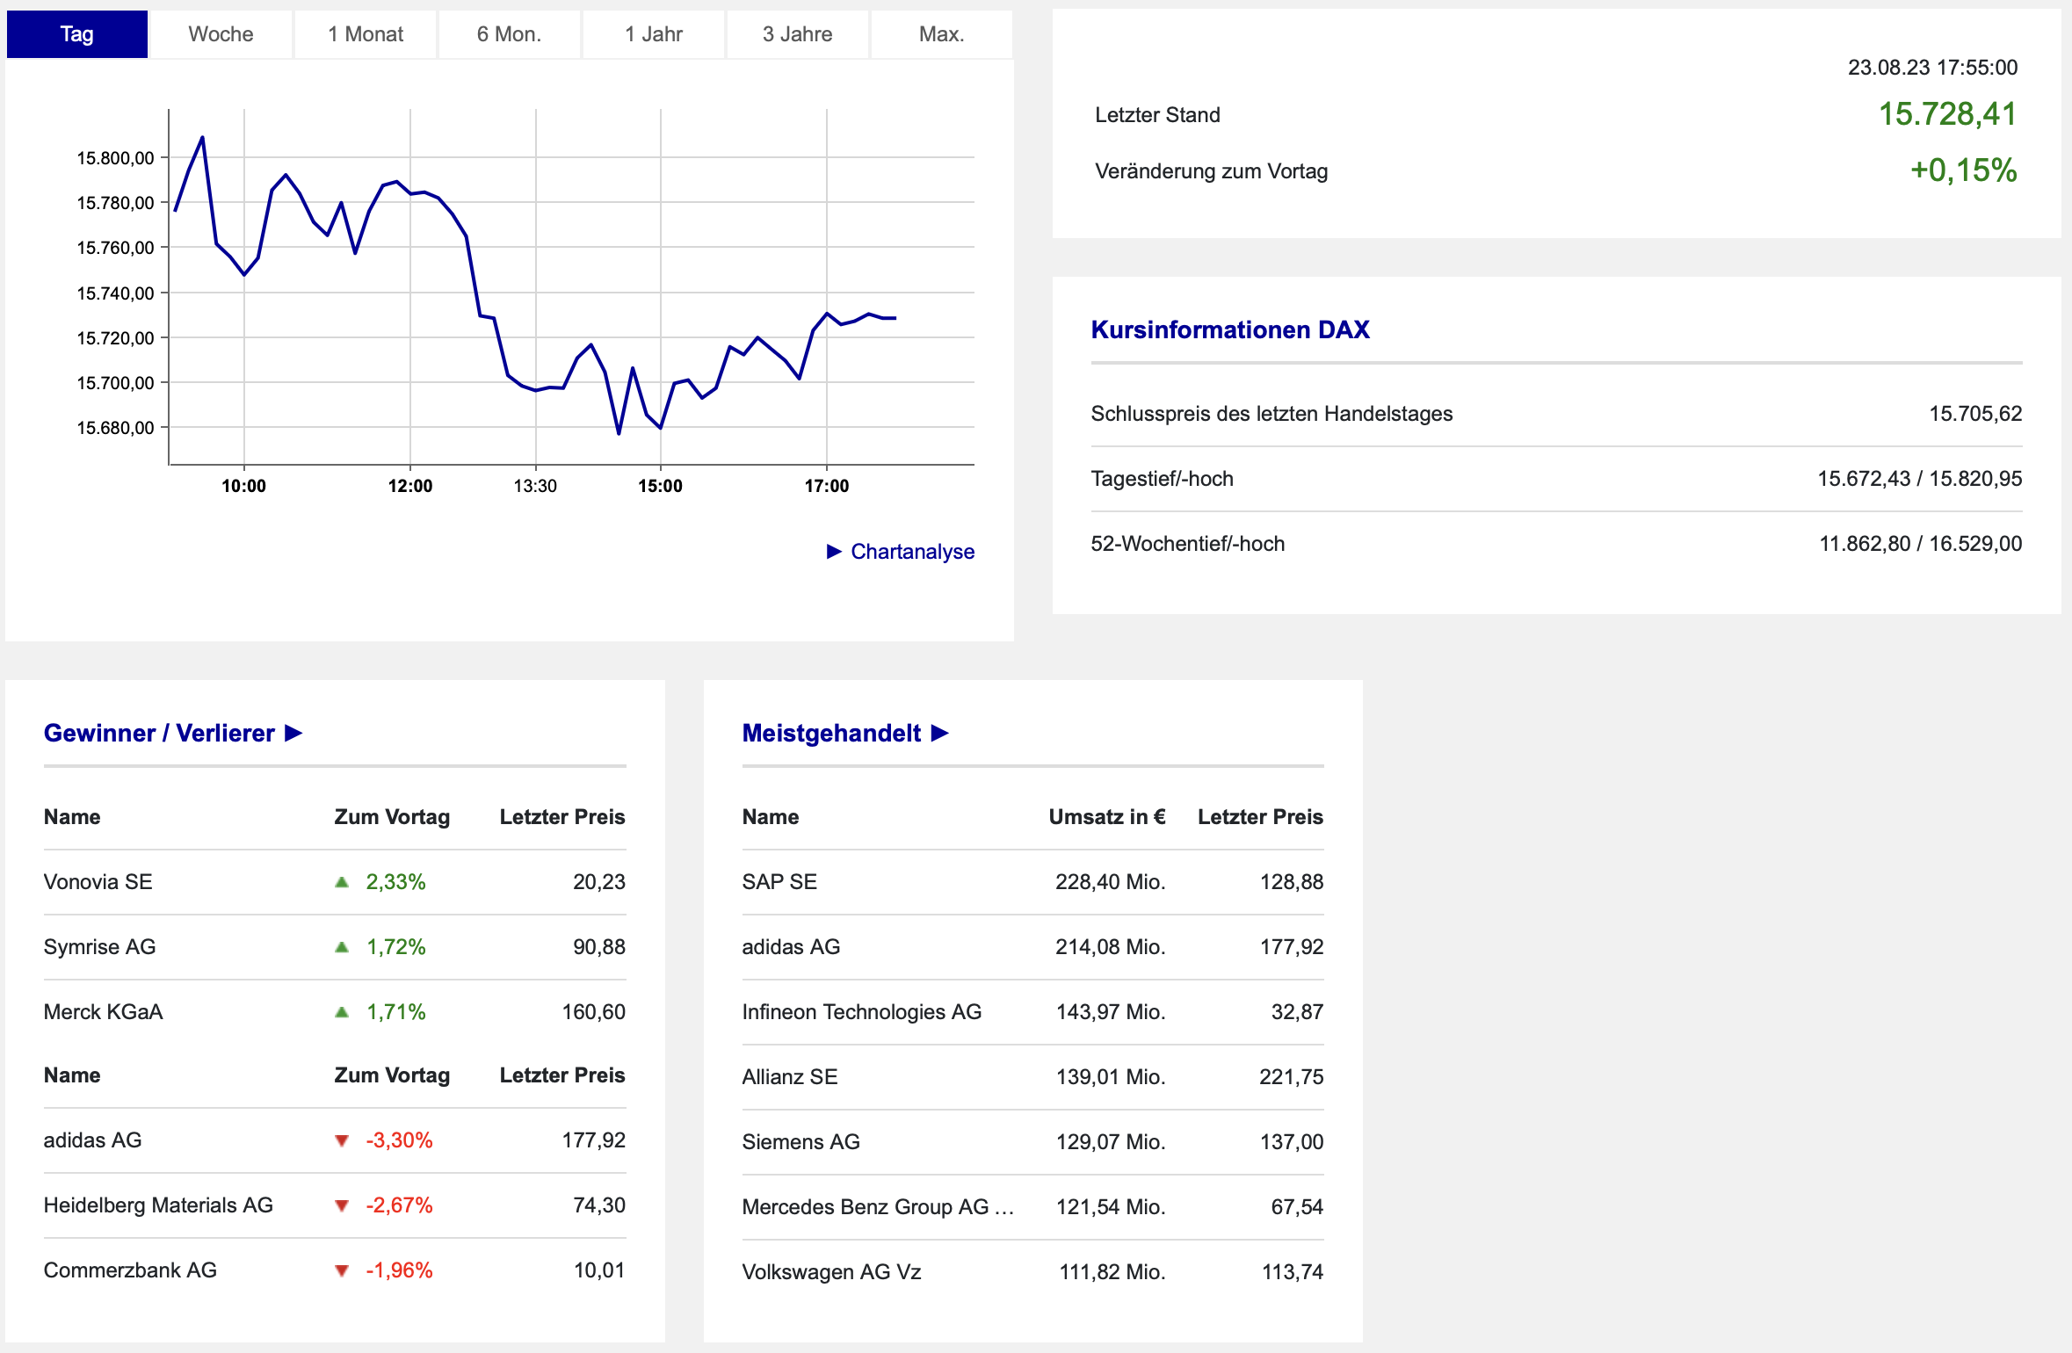Show the 6 Mon. chart range
The height and width of the screenshot is (1353, 2072).
[509, 34]
